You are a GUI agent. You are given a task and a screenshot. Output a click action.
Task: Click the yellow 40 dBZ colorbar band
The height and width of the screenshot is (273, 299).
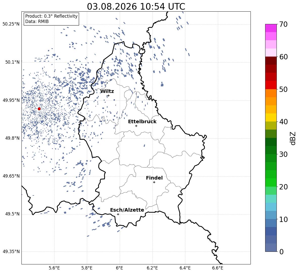coord(271,117)
